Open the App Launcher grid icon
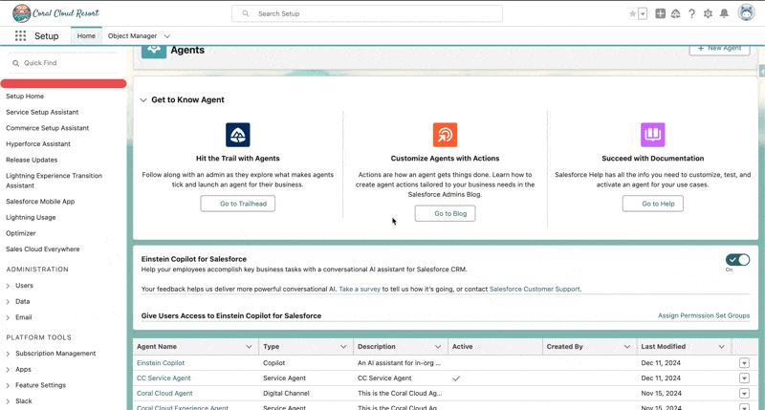The image size is (765, 410). 20,35
